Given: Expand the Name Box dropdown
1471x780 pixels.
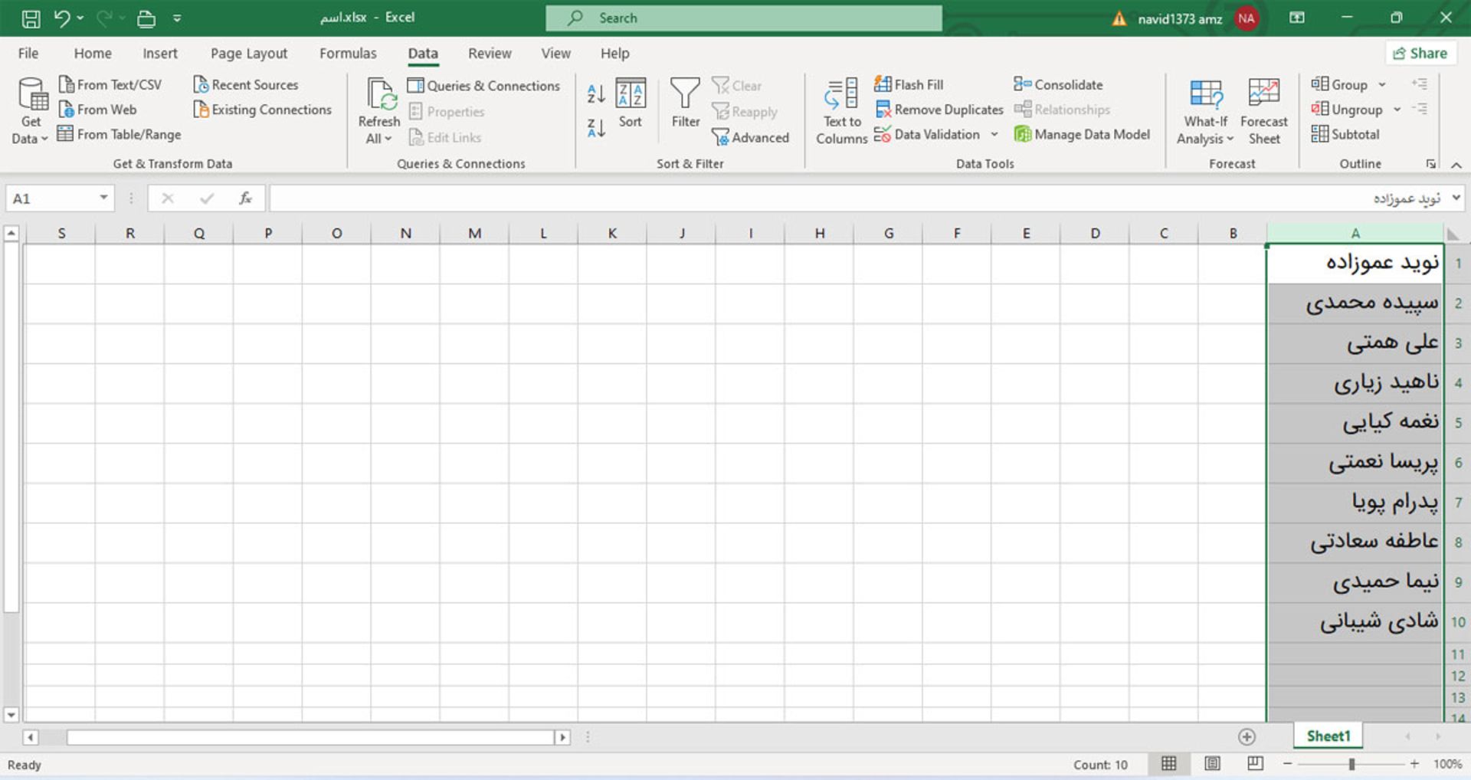Looking at the screenshot, I should coord(103,198).
